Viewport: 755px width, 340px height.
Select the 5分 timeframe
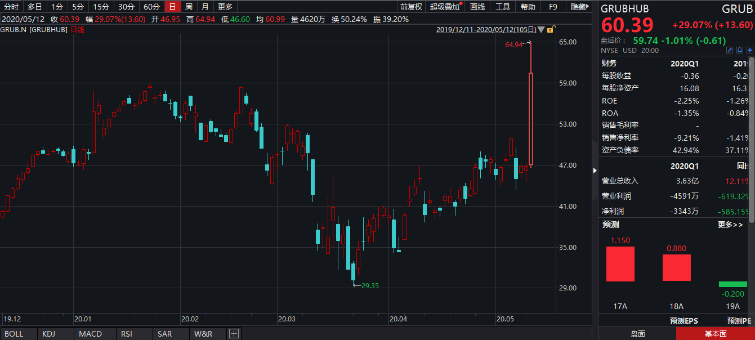tap(78, 7)
